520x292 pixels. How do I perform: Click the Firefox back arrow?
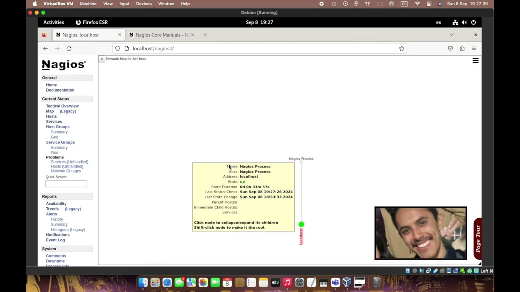coord(45,49)
